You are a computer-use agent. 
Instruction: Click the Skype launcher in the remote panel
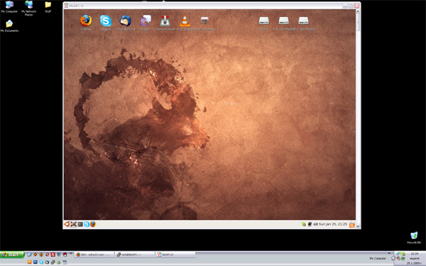pyautogui.click(x=87, y=224)
